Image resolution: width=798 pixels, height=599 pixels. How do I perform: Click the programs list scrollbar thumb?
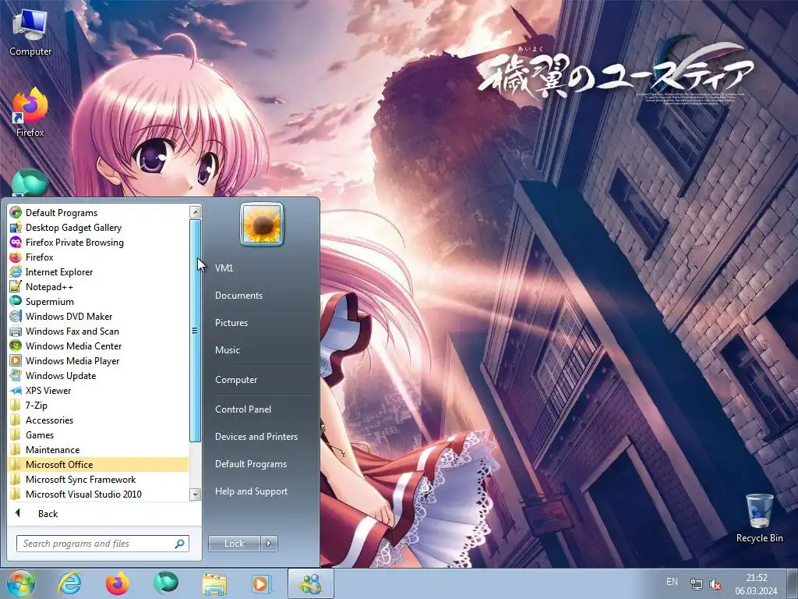click(x=195, y=331)
